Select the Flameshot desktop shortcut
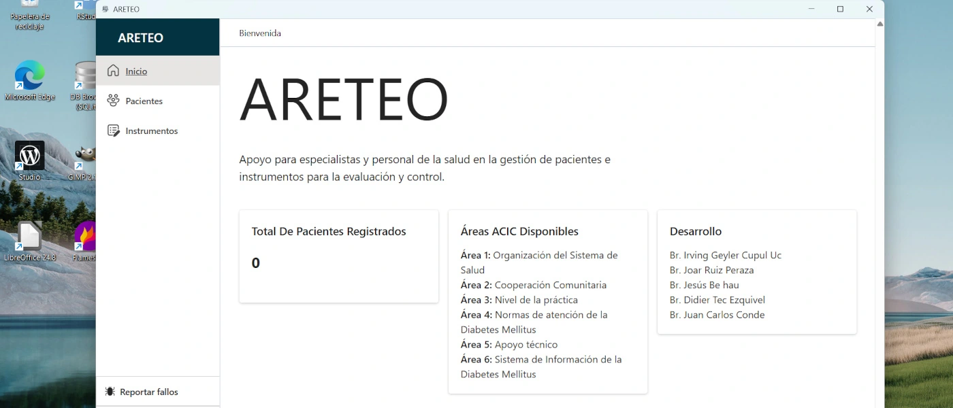Screen dimensions: 953x408 click(x=86, y=237)
